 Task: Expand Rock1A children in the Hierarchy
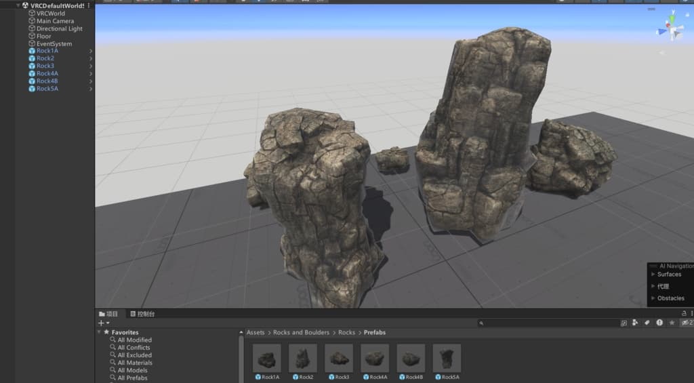[x=91, y=51]
